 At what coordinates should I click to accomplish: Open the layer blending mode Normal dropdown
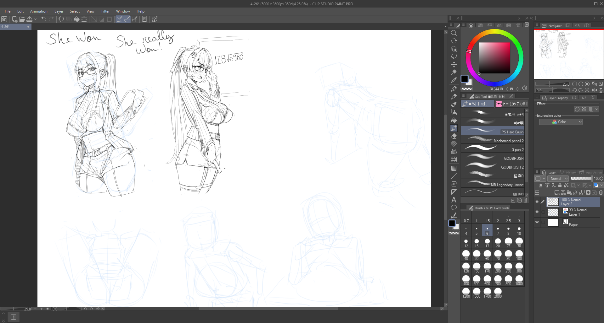click(x=558, y=179)
